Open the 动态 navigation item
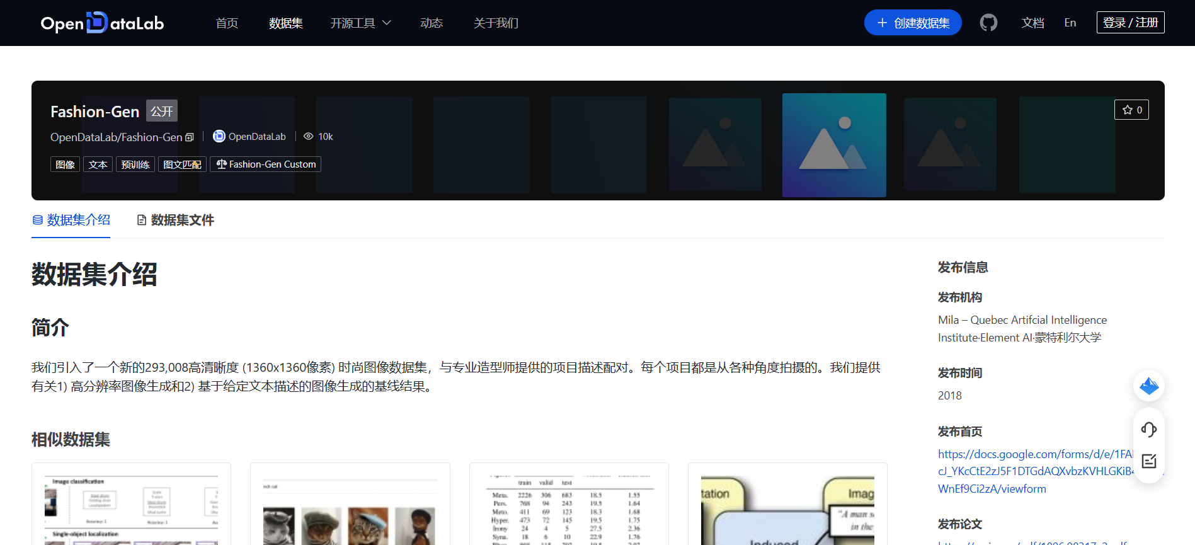Image resolution: width=1195 pixels, height=545 pixels. click(432, 23)
